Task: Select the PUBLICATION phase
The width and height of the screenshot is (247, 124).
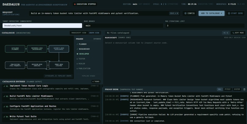Action: click(83, 69)
